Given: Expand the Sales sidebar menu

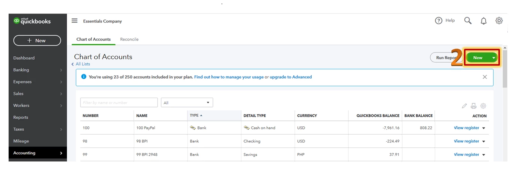Looking at the screenshot, I should click(38, 94).
